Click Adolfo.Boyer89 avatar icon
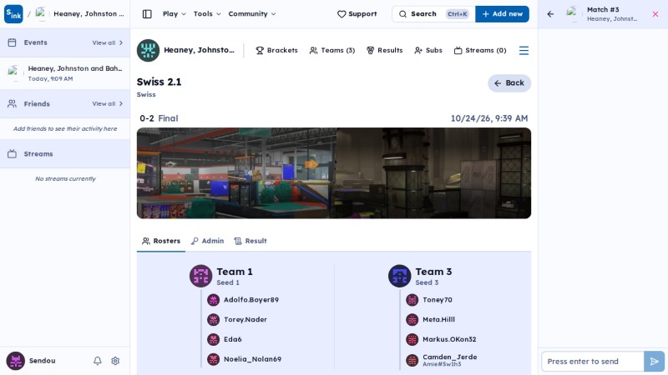This screenshot has height=375, width=668. pos(213,300)
